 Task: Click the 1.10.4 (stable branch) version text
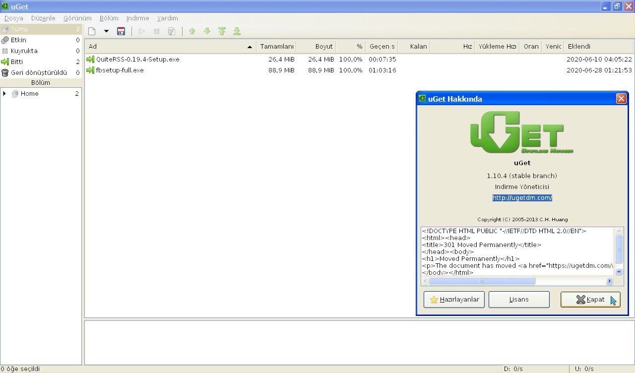click(522, 176)
